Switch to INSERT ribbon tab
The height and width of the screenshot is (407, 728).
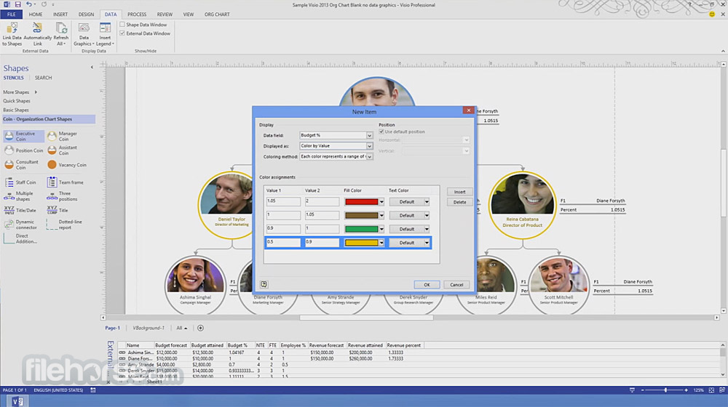(x=60, y=15)
